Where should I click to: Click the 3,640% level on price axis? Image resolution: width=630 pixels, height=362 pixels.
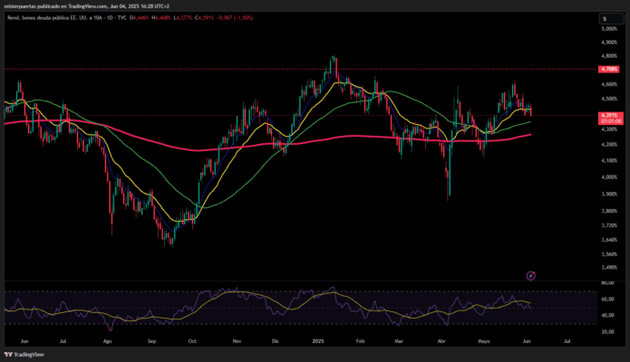(x=607, y=240)
